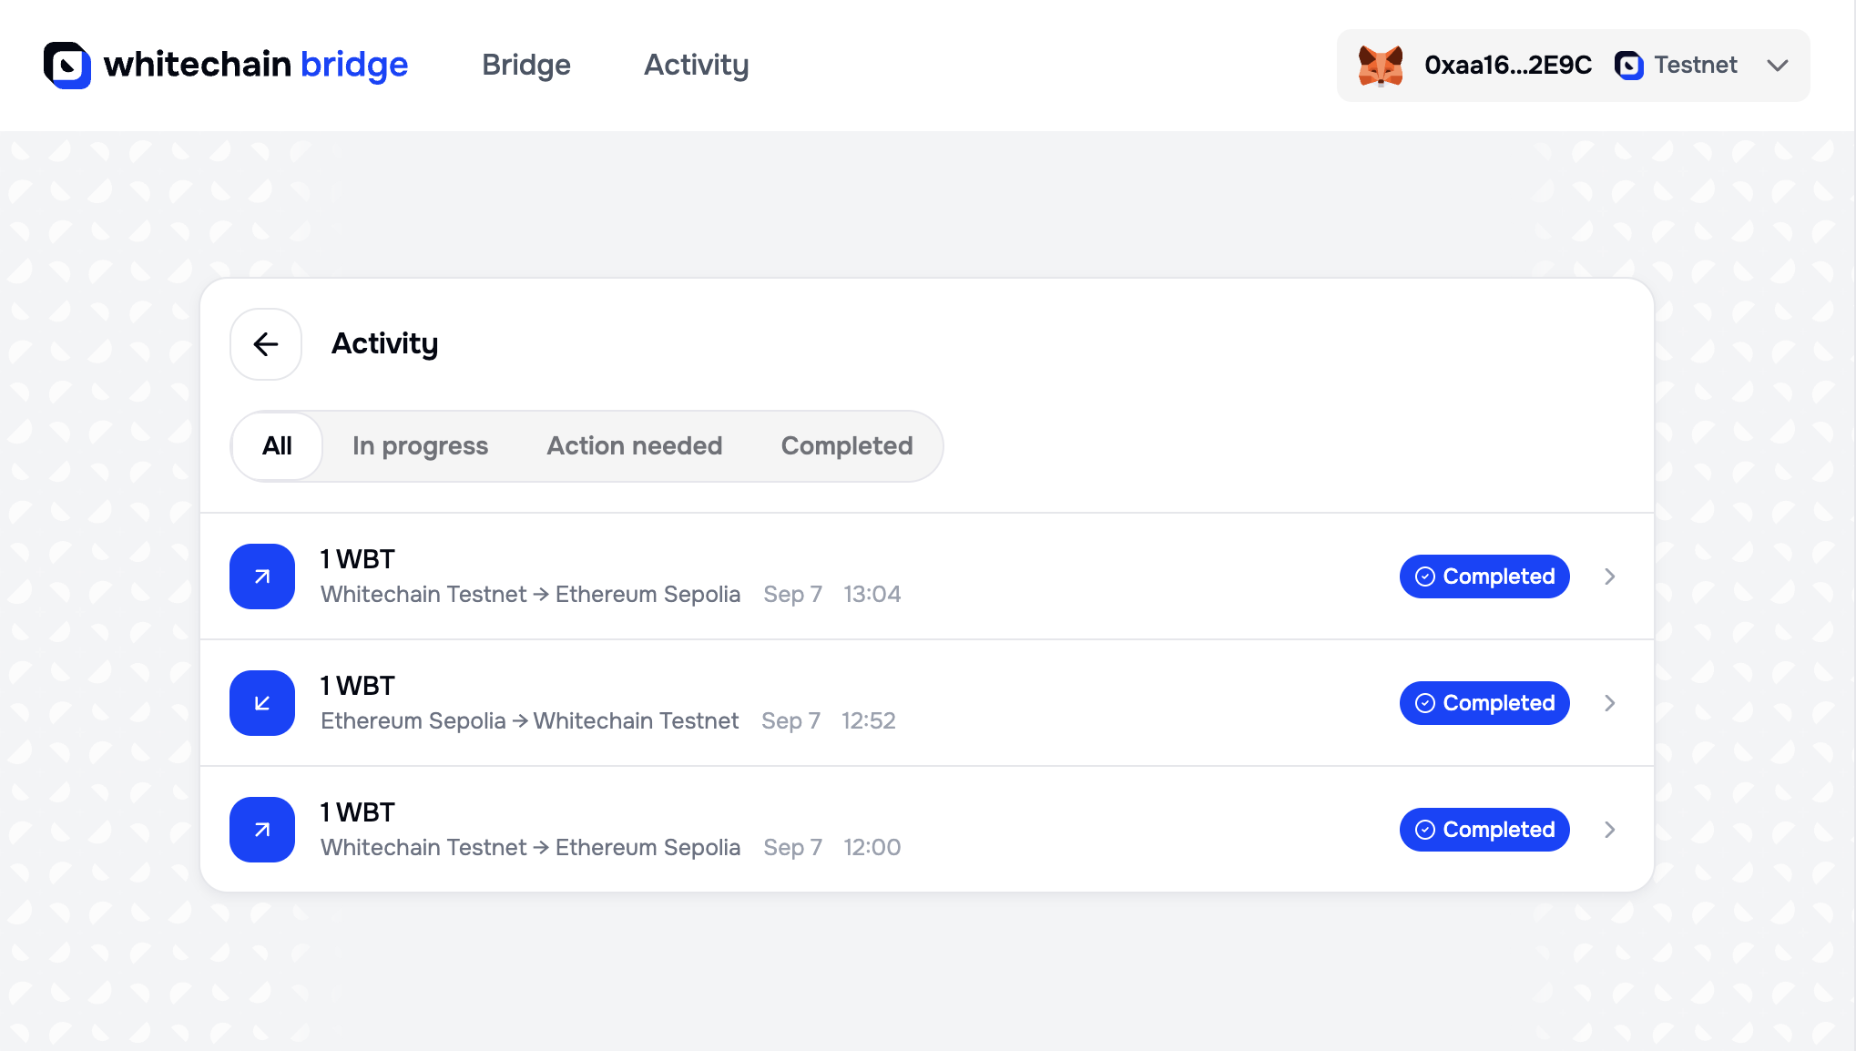Switch to the In progress tab

click(x=420, y=446)
